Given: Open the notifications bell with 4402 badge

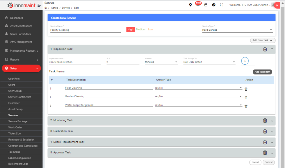Looking at the screenshot, I should (x=197, y=5).
